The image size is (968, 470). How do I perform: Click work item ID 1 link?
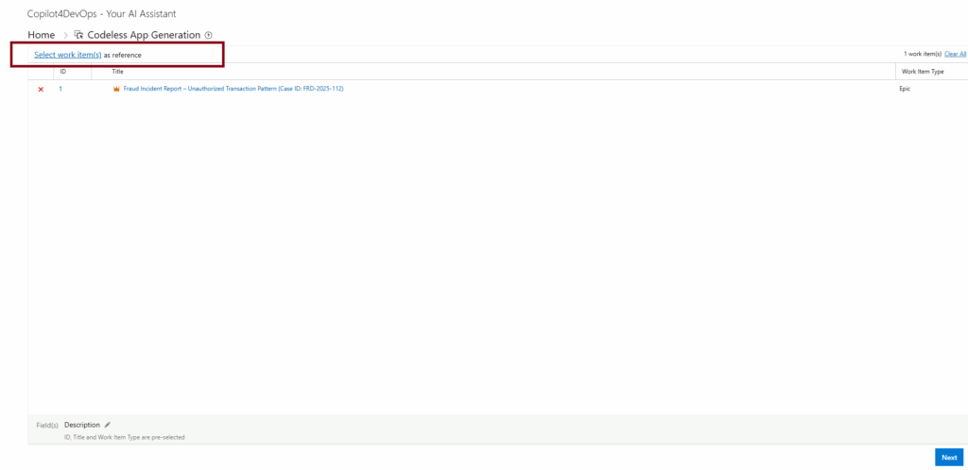(x=60, y=89)
